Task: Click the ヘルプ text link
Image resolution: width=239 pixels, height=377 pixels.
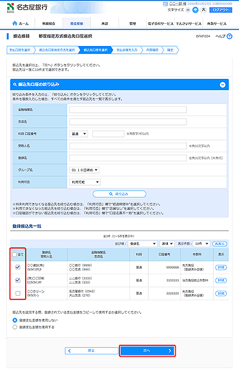Action: tap(220, 36)
